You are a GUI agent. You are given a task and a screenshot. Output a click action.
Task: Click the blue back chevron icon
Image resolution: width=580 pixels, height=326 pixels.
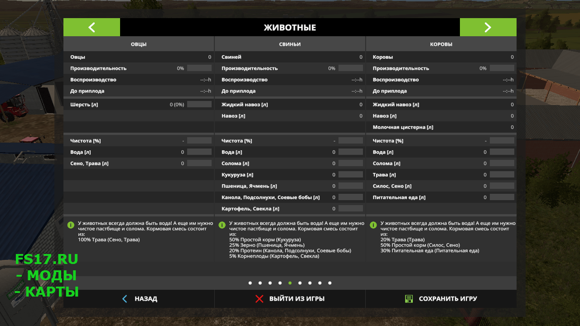125,299
